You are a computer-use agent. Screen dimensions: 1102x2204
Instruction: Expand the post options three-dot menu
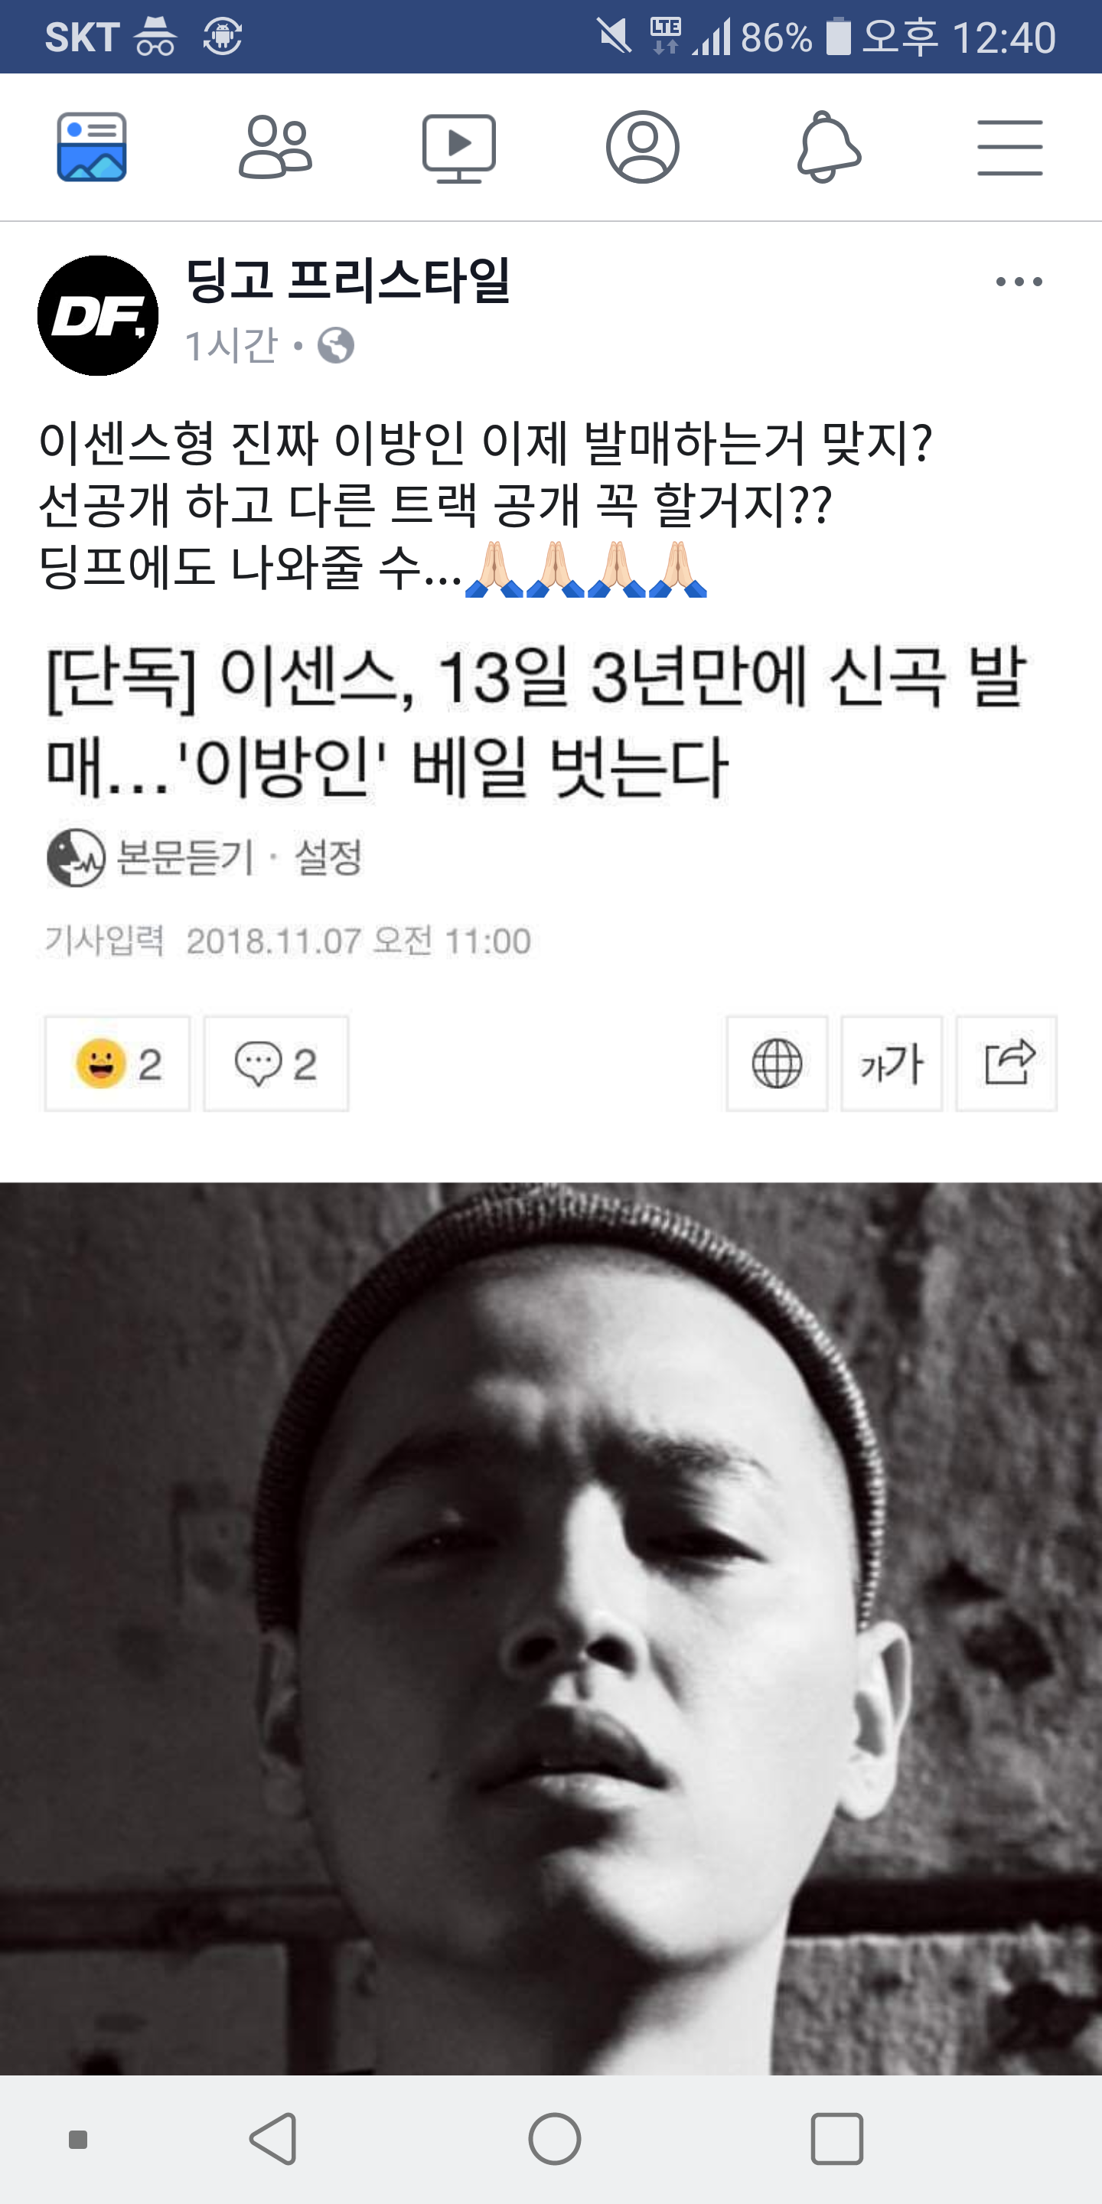tap(1019, 282)
